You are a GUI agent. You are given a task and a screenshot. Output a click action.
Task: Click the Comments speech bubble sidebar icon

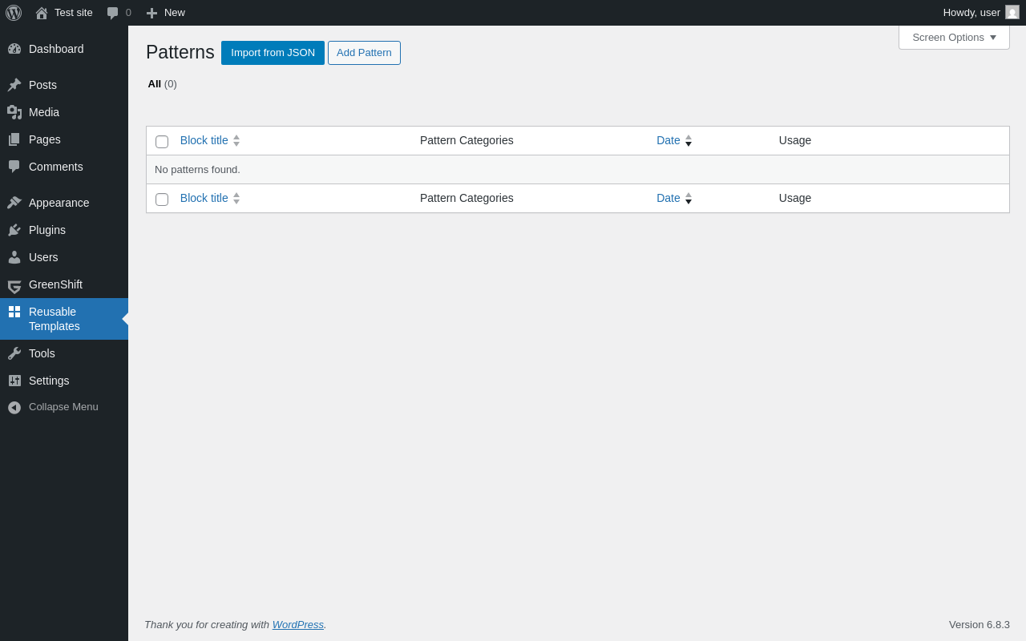point(14,167)
